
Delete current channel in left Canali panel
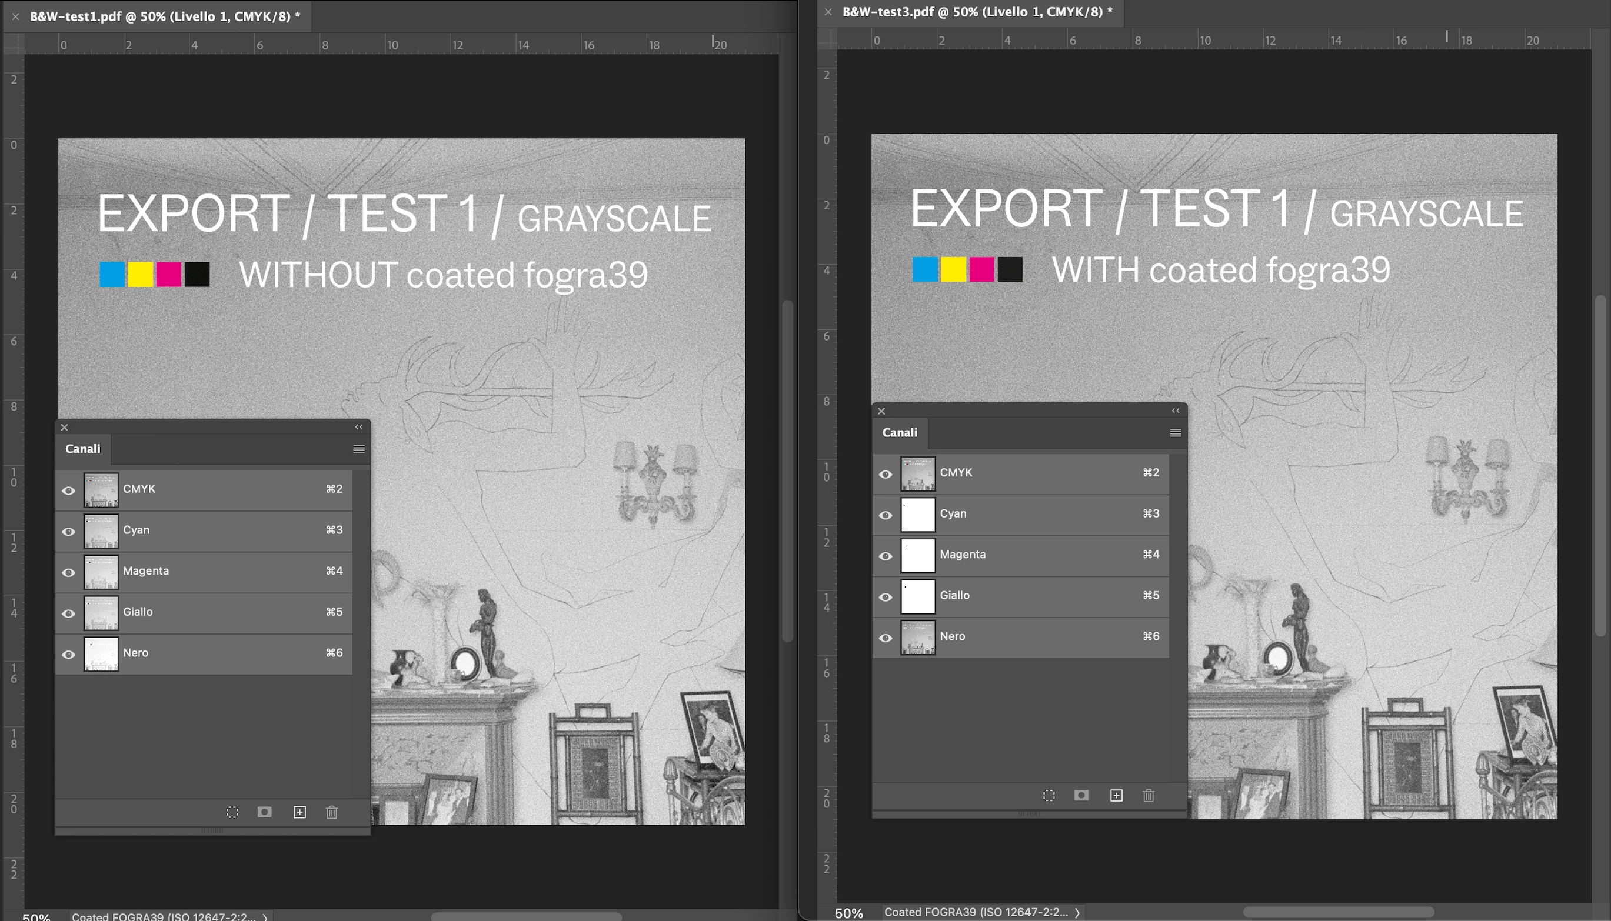click(x=332, y=812)
